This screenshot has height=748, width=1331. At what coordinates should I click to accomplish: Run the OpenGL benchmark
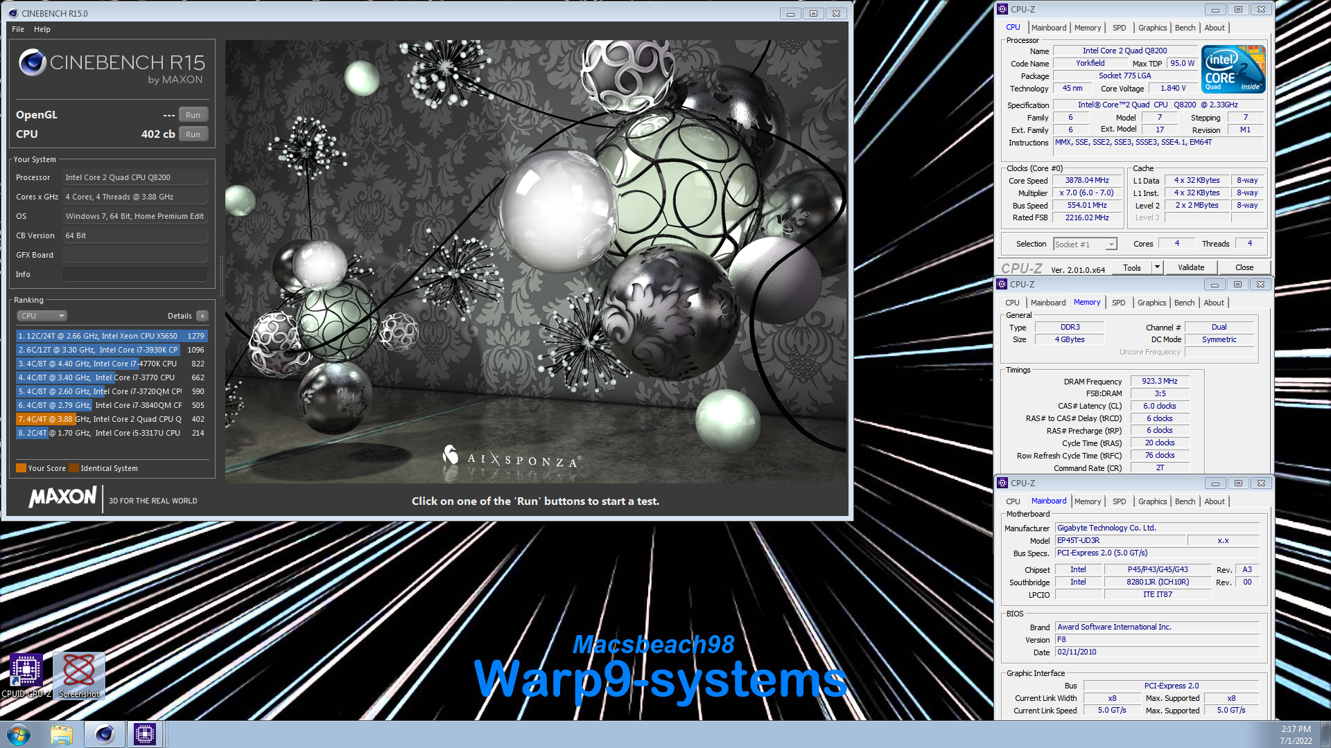tap(193, 115)
